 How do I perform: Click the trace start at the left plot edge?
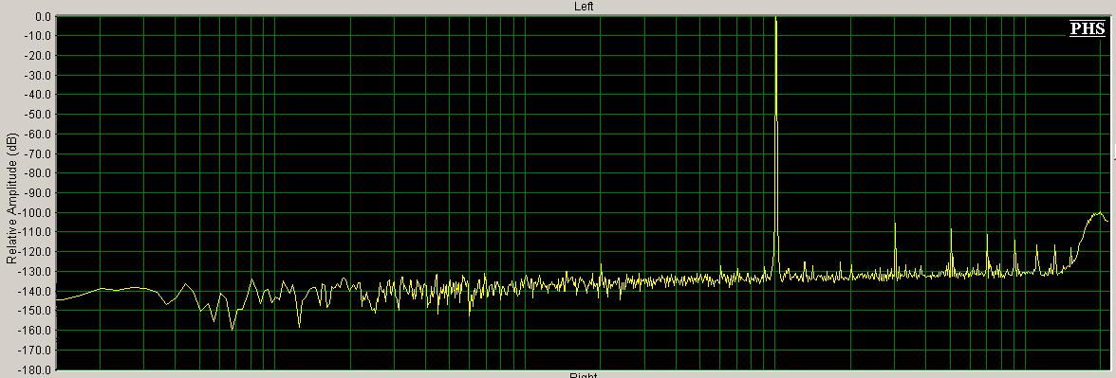click(57, 299)
